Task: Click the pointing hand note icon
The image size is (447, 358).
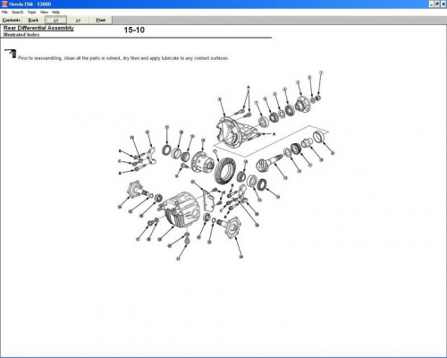Action: (x=11, y=54)
